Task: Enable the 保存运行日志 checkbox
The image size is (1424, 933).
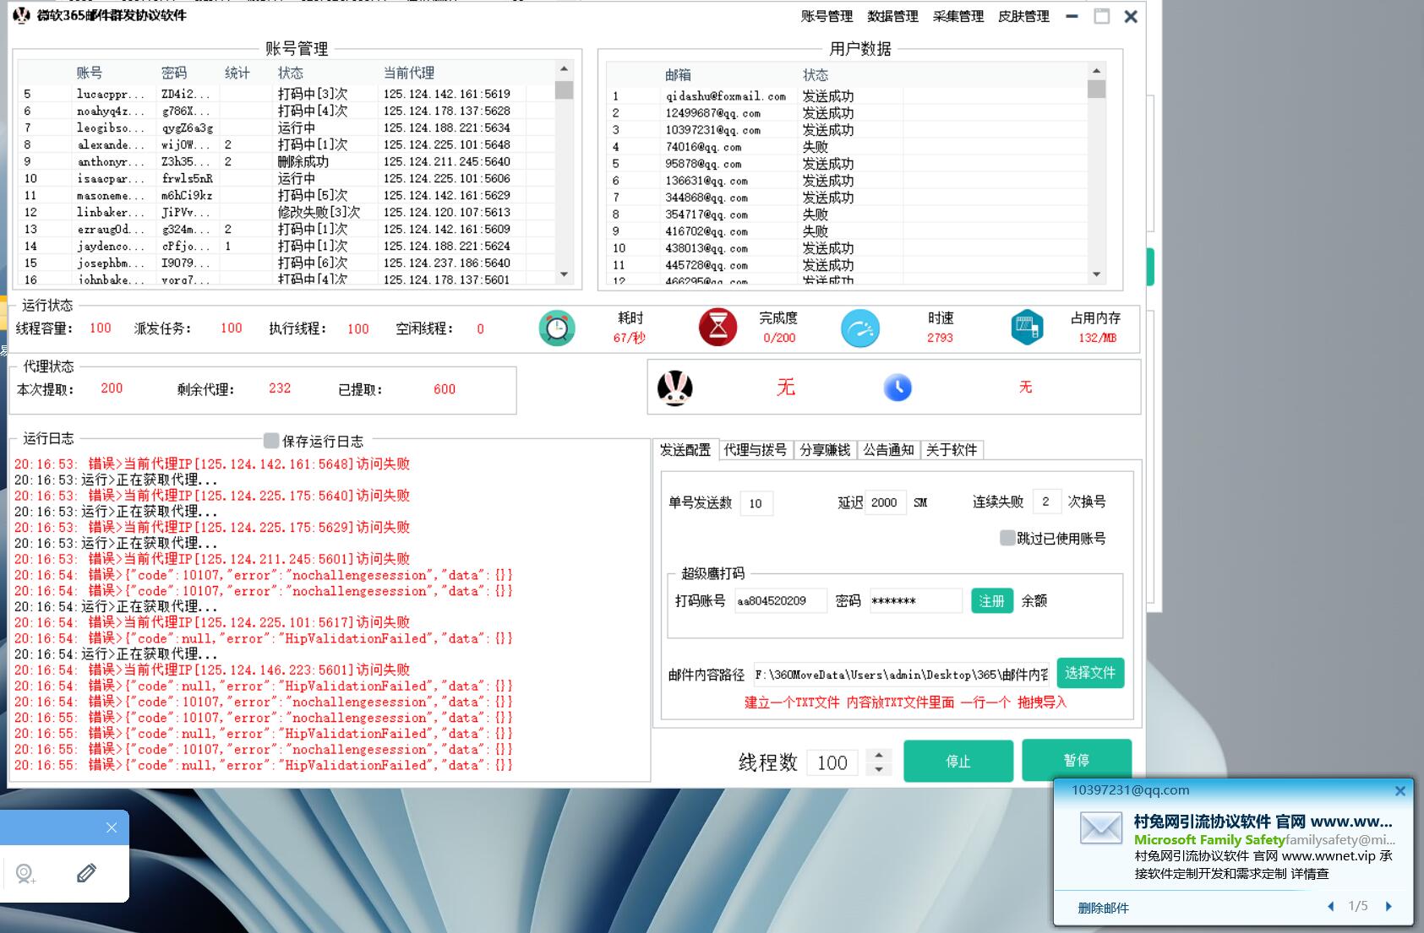Action: pyautogui.click(x=271, y=441)
